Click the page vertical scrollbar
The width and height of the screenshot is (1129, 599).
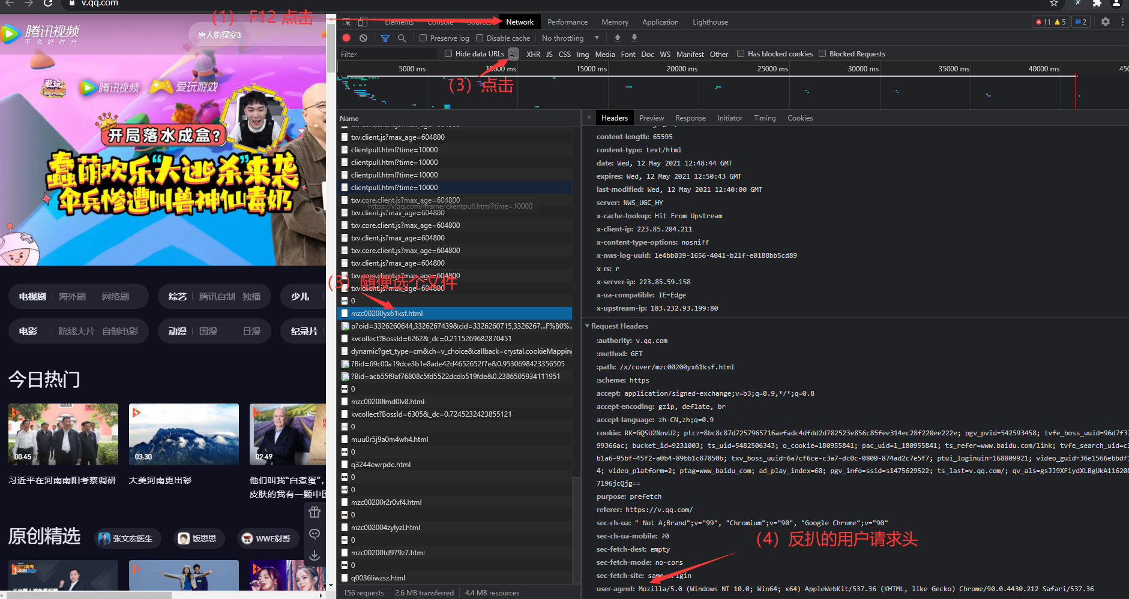(331, 48)
